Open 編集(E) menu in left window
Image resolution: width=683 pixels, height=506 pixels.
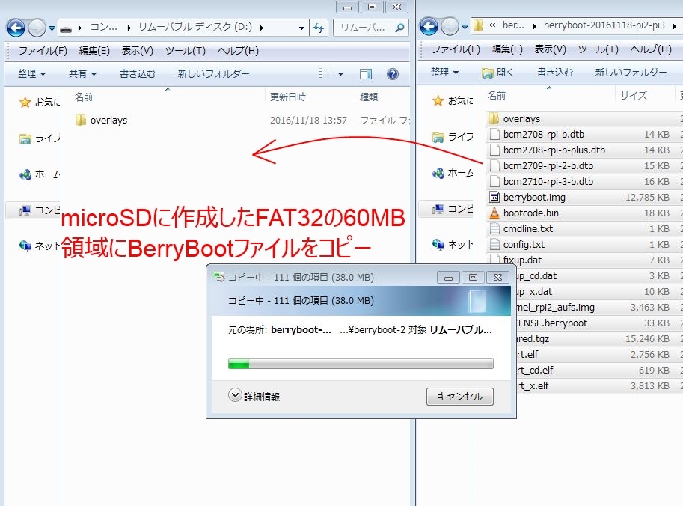click(94, 51)
